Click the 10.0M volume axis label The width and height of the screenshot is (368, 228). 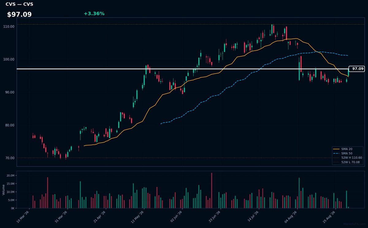pyautogui.click(x=11, y=192)
